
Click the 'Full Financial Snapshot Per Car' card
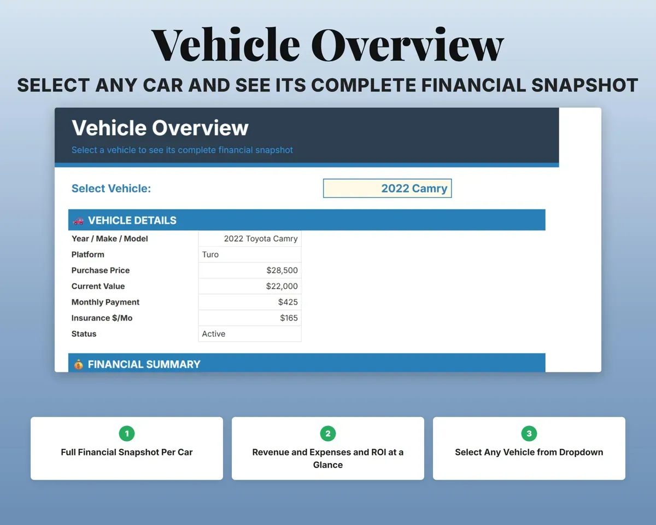pos(127,448)
